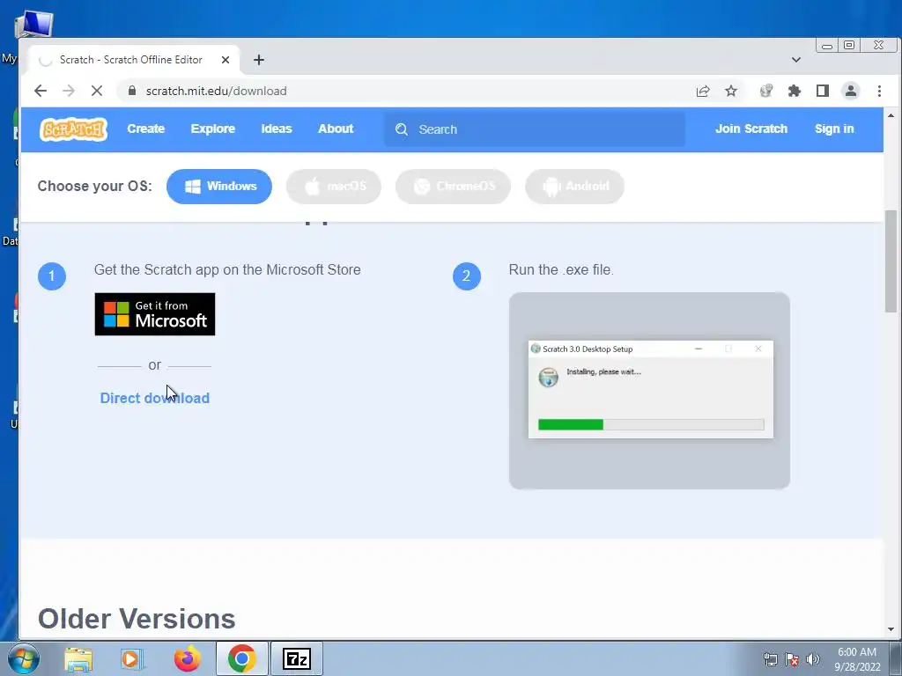Image resolution: width=902 pixels, height=676 pixels.
Task: Open the extensions puzzle-piece menu
Action: point(794,91)
